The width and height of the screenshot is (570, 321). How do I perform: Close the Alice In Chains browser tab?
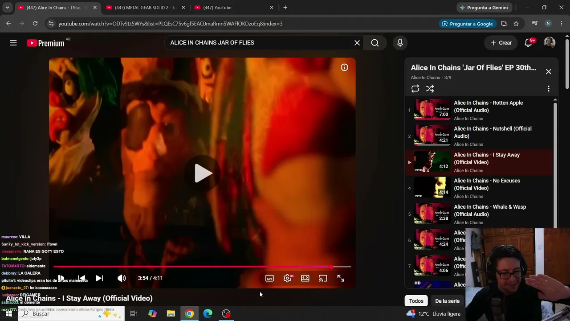click(x=95, y=8)
